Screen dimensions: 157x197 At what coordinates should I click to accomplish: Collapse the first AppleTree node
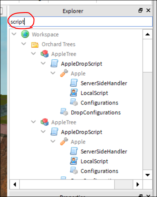coord(34,53)
